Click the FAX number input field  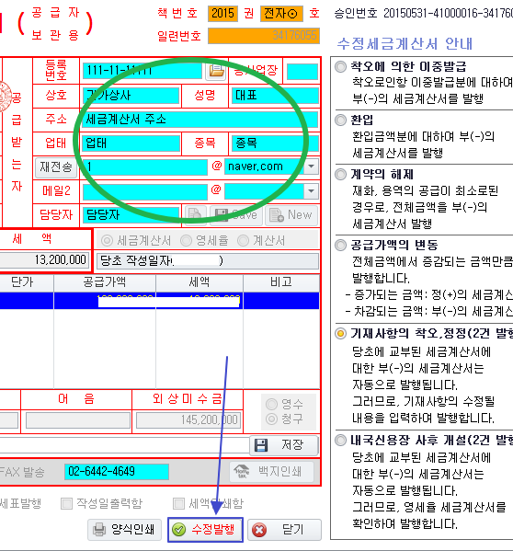pyautogui.click(x=117, y=471)
